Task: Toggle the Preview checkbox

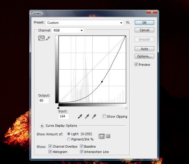Action: [136, 64]
